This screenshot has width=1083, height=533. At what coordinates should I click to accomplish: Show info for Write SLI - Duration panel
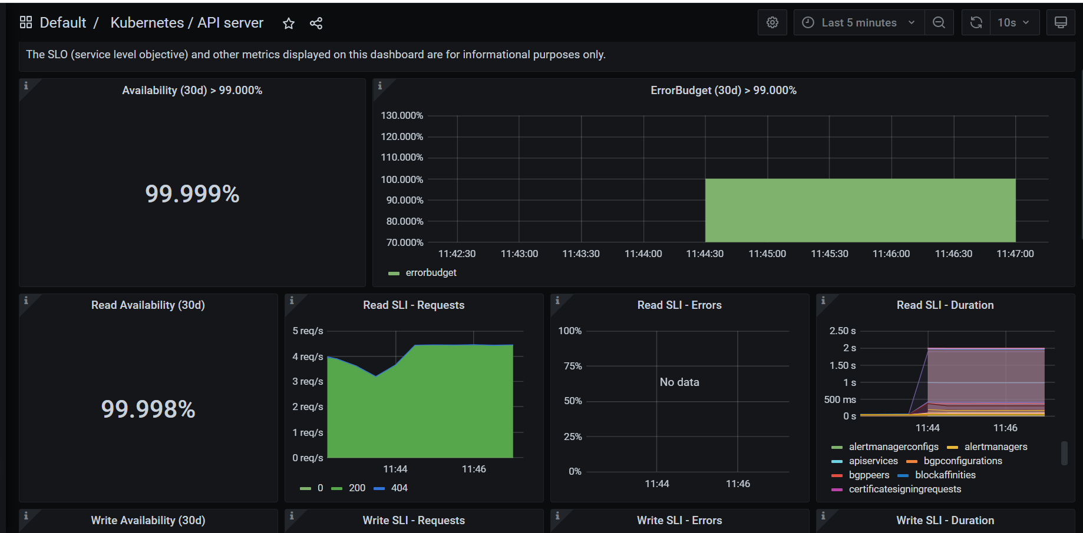(823, 516)
